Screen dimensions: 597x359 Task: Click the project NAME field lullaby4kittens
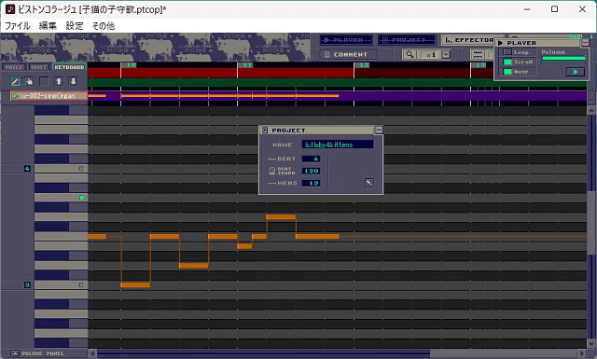click(338, 145)
